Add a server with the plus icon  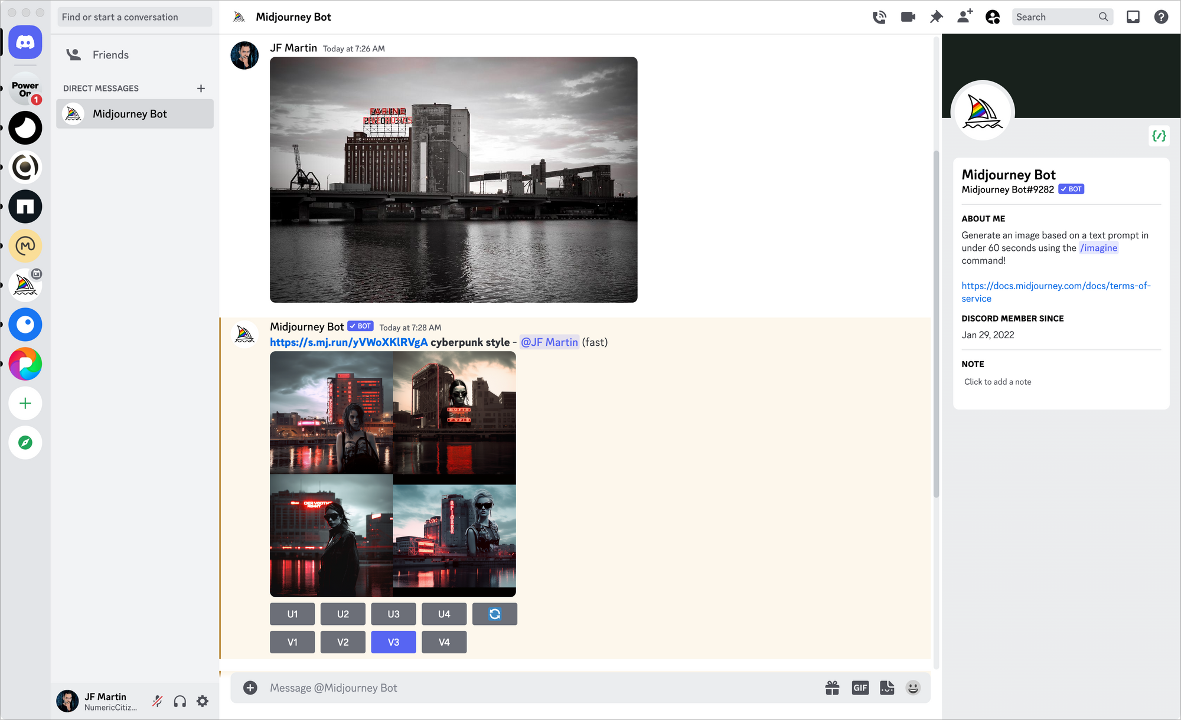pos(25,403)
